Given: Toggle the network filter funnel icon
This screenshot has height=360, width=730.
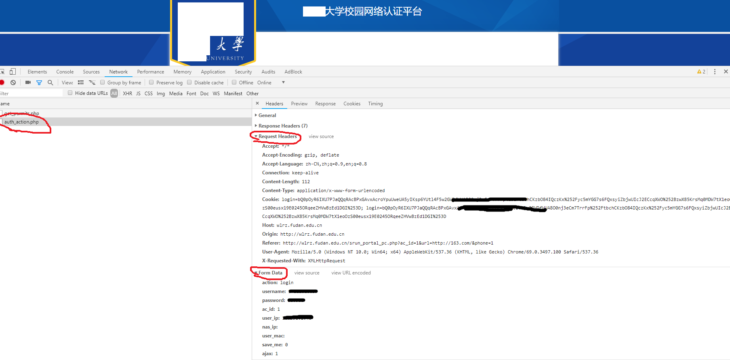Looking at the screenshot, I should pos(39,82).
